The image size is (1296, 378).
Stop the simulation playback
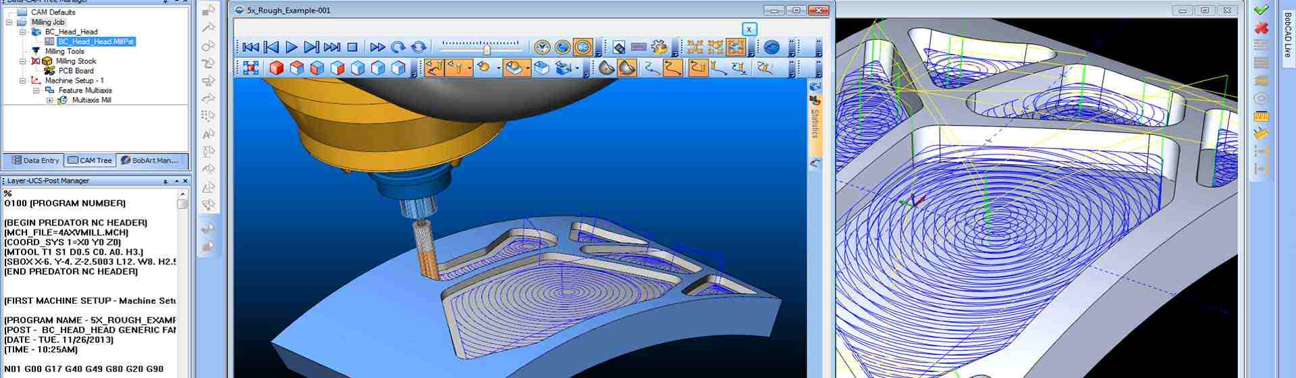[352, 47]
